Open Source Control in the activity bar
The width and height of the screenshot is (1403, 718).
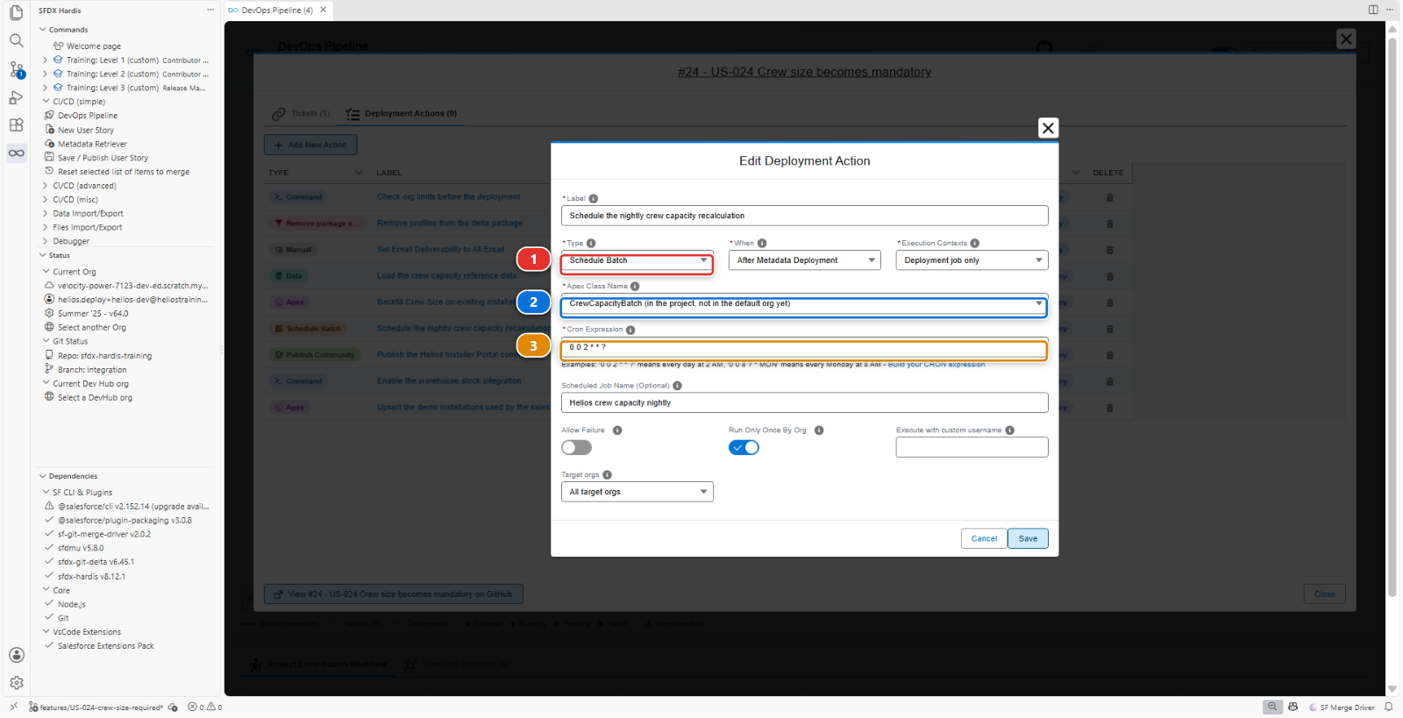(x=16, y=68)
